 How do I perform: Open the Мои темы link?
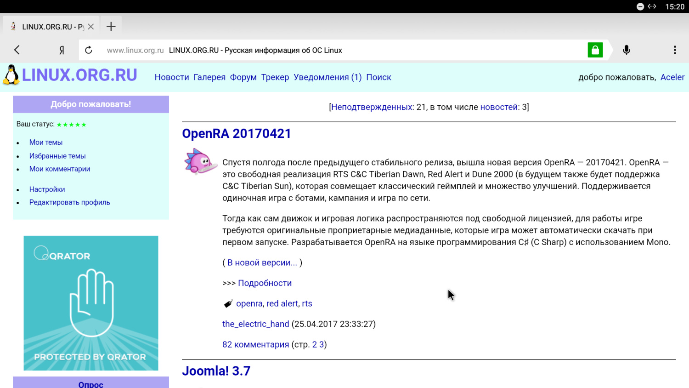click(46, 143)
